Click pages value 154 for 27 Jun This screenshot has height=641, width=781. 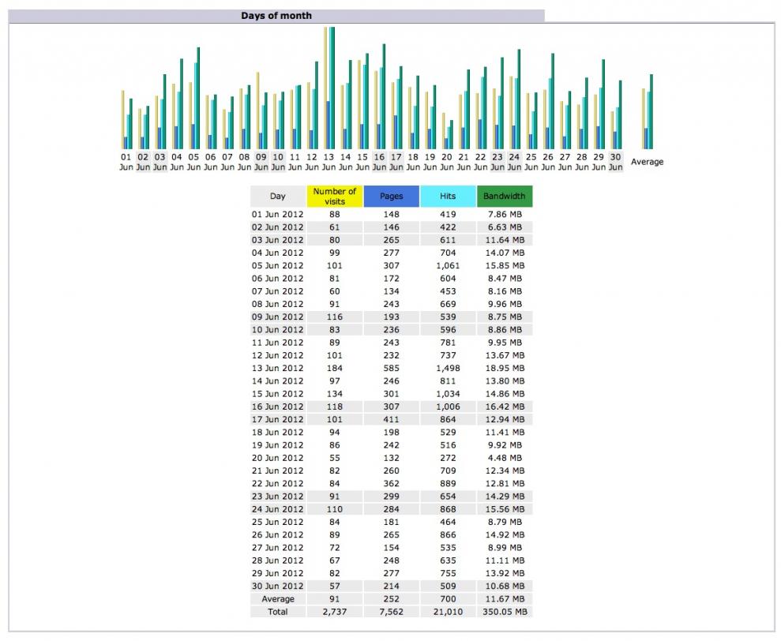(391, 548)
